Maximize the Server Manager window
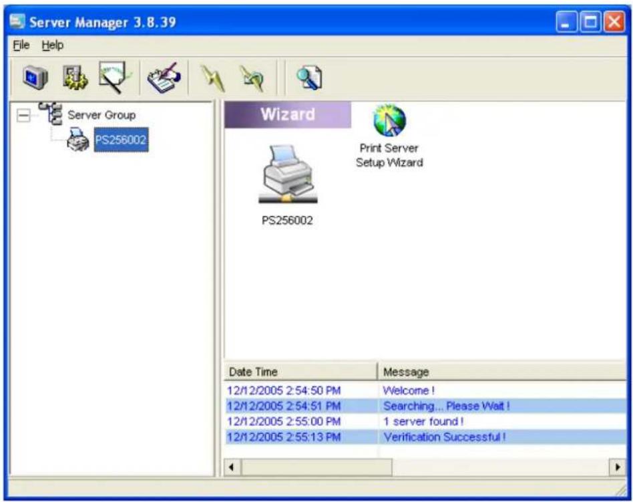This screenshot has width=633, height=502. [590, 21]
